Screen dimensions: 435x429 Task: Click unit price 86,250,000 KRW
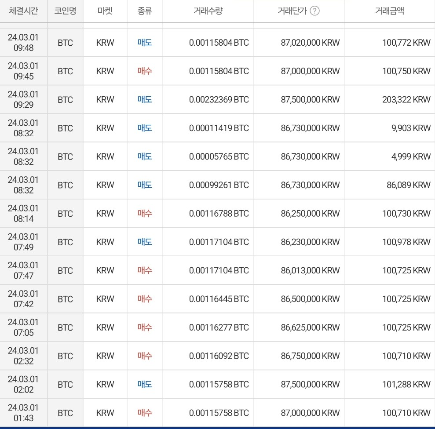(x=310, y=214)
